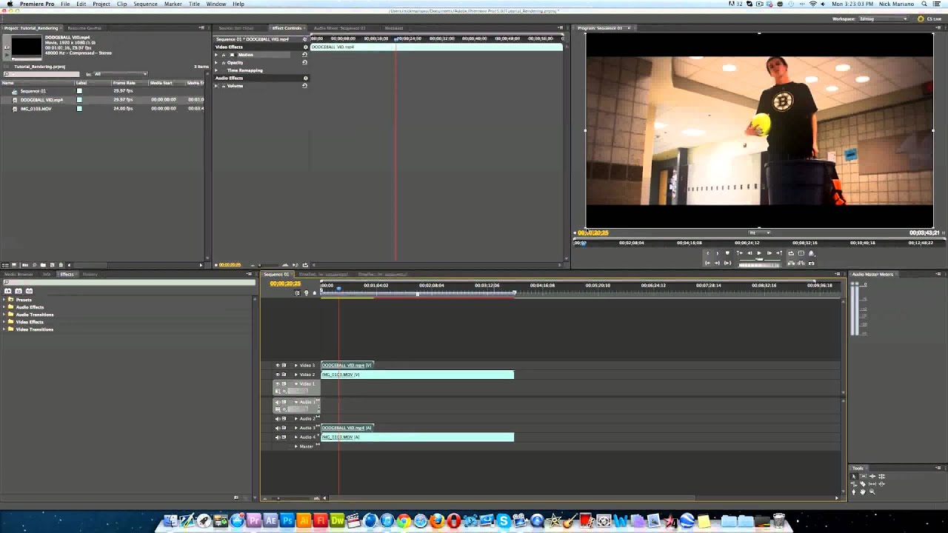The height and width of the screenshot is (533, 948).
Task: Open the Effects panel New Custom Bin icon
Action: click(236, 497)
